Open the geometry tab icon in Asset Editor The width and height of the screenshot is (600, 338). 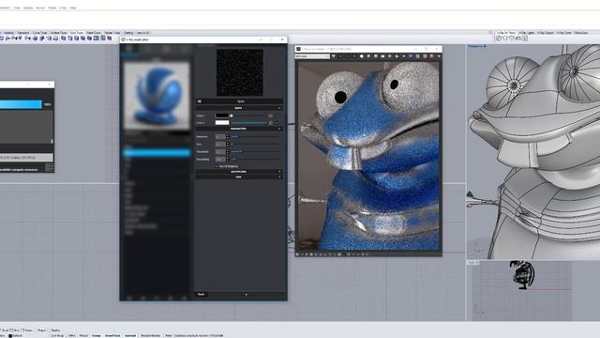click(167, 49)
